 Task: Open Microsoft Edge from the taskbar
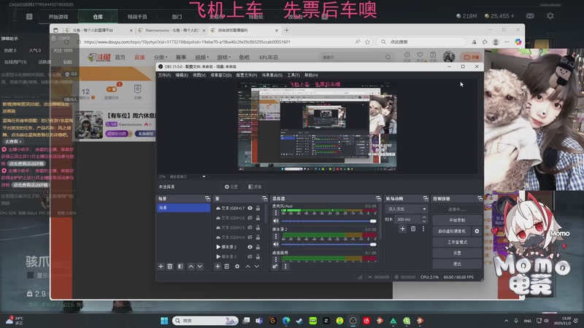(286, 321)
